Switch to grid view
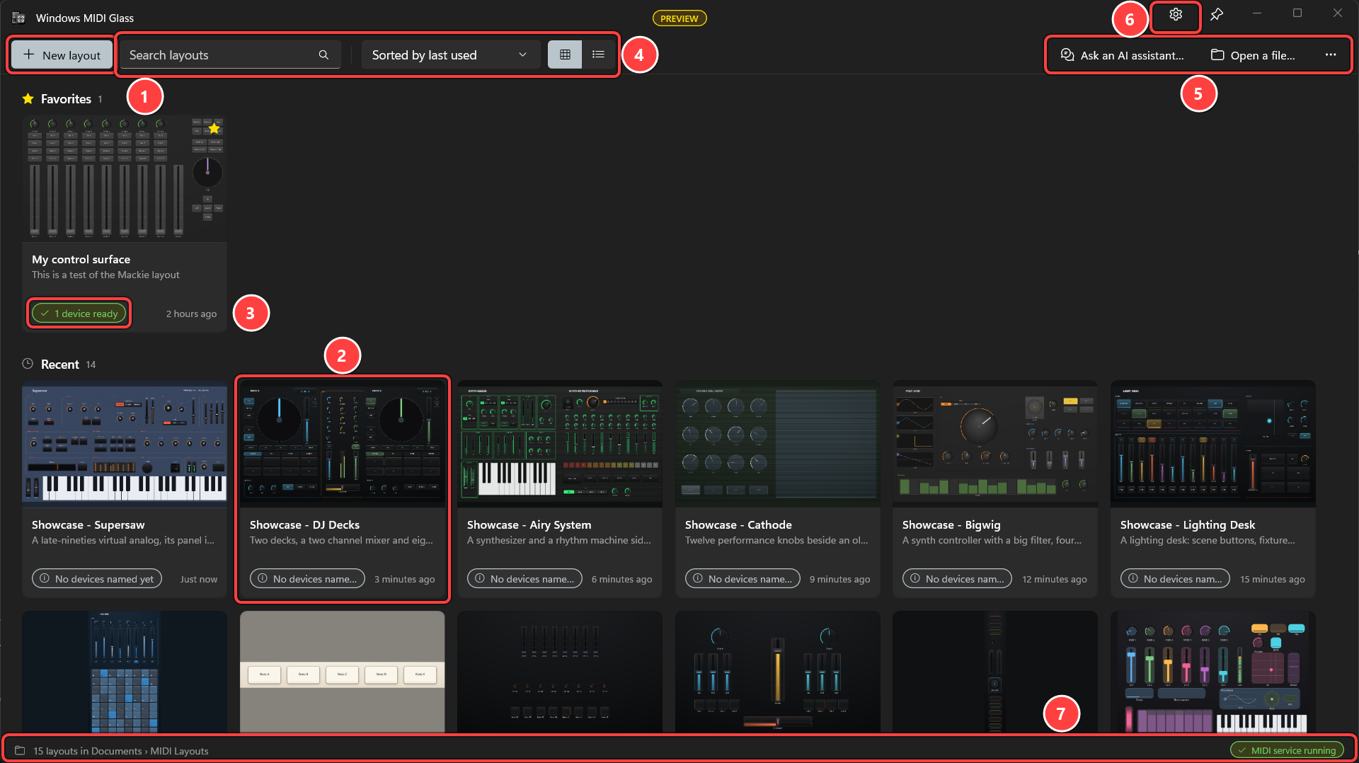Screen dimensions: 1359x763 (565, 54)
